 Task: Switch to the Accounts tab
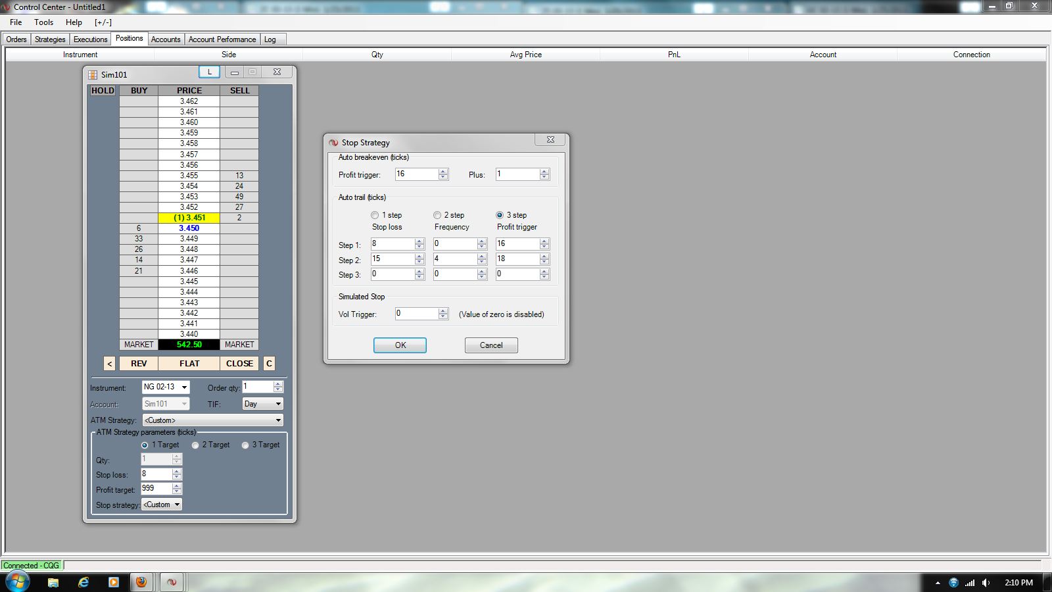(x=166, y=39)
